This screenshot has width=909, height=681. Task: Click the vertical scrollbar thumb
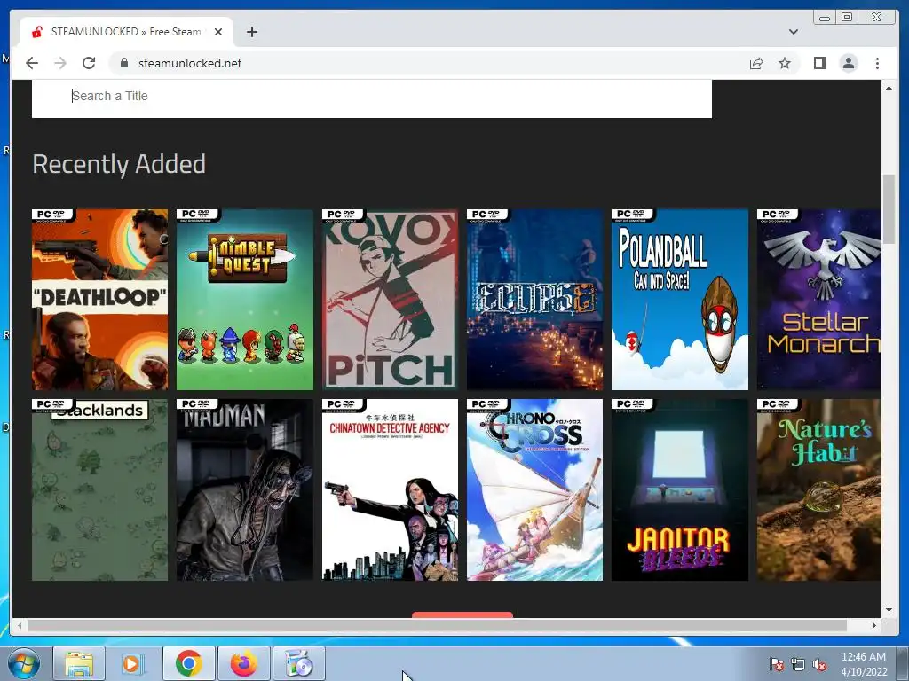point(889,209)
